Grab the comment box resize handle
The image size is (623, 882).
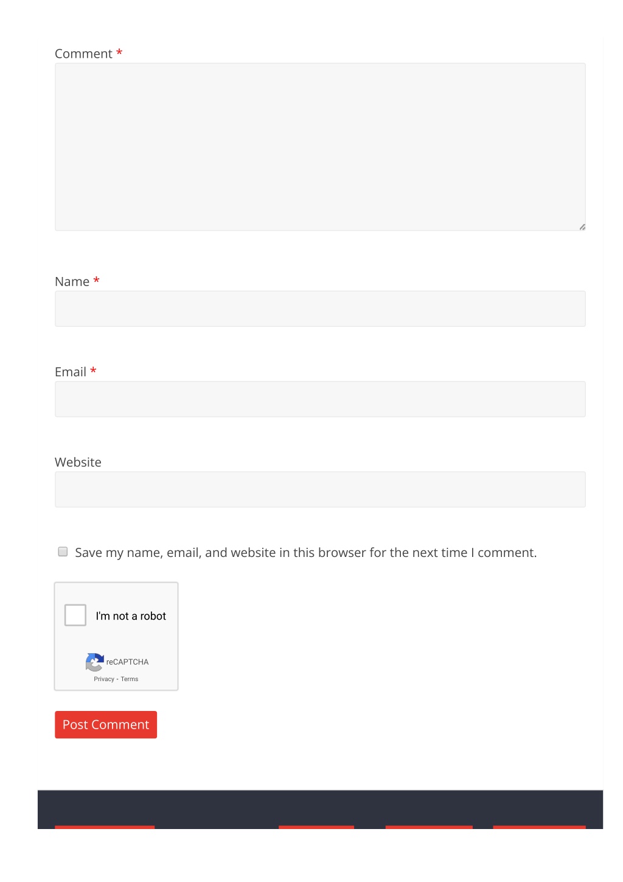point(582,227)
